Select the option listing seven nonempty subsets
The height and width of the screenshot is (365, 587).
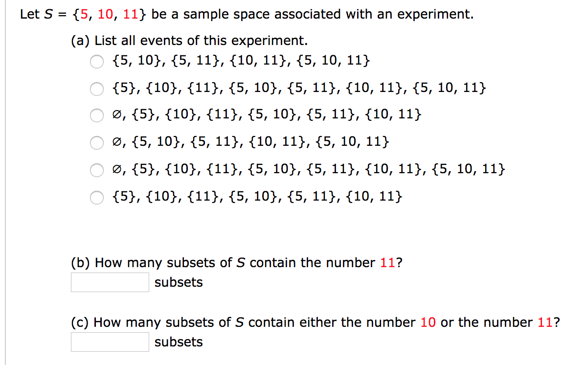(x=97, y=89)
